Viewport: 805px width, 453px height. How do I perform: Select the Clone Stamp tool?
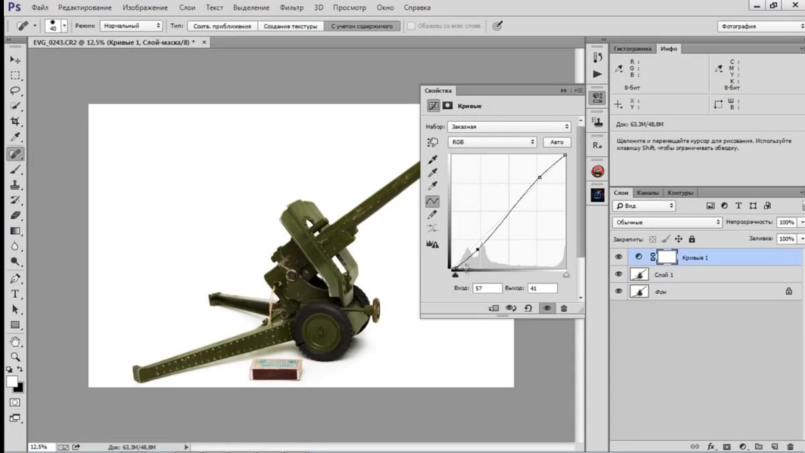(x=15, y=185)
